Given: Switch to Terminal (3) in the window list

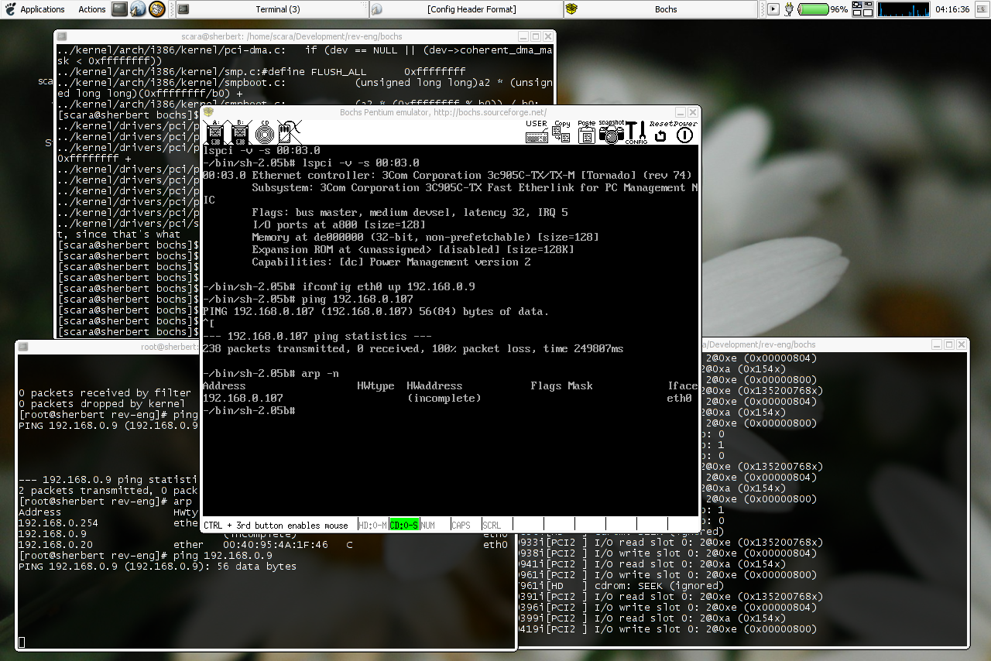Looking at the screenshot, I should [271, 9].
